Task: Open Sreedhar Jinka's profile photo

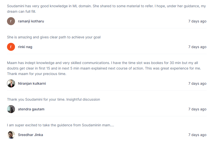Action: (11, 135)
